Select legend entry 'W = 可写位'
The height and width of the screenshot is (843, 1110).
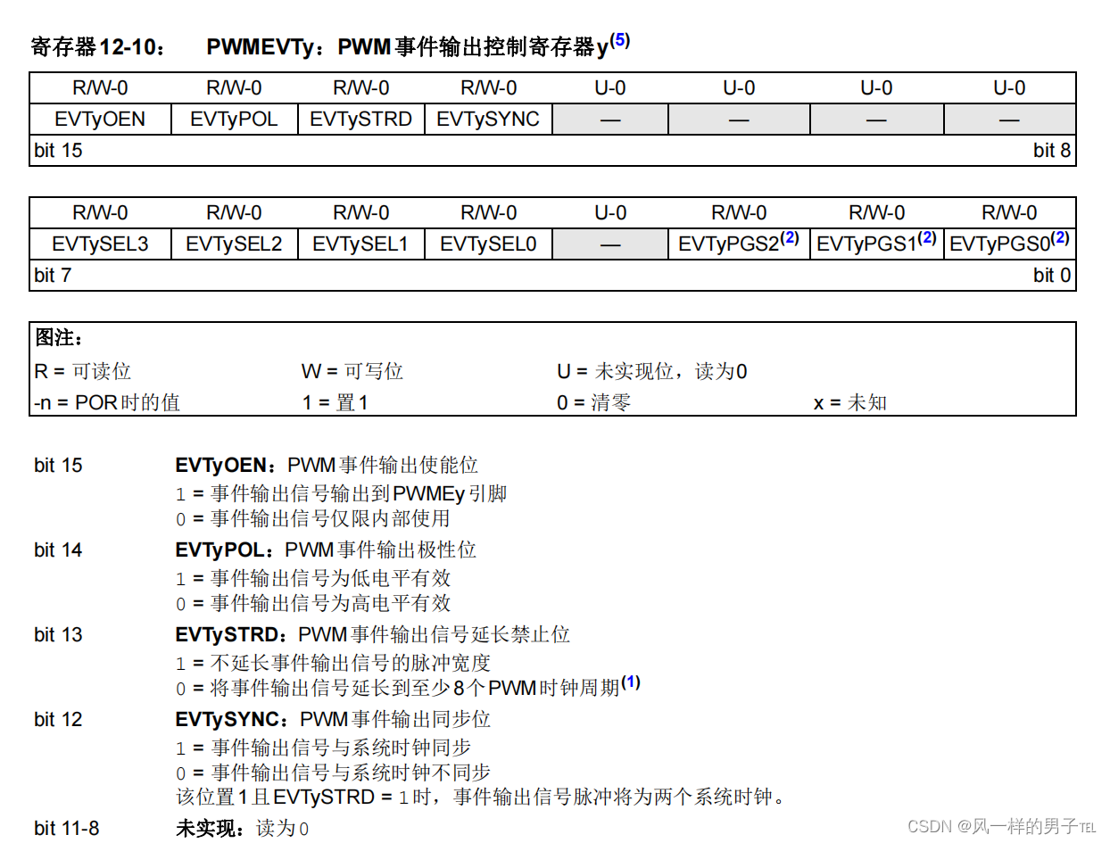click(352, 371)
